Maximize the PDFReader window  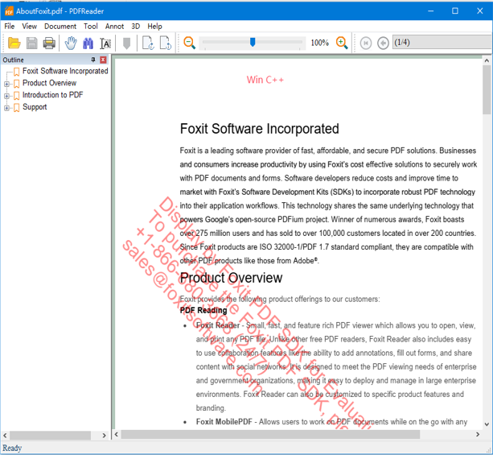point(455,11)
